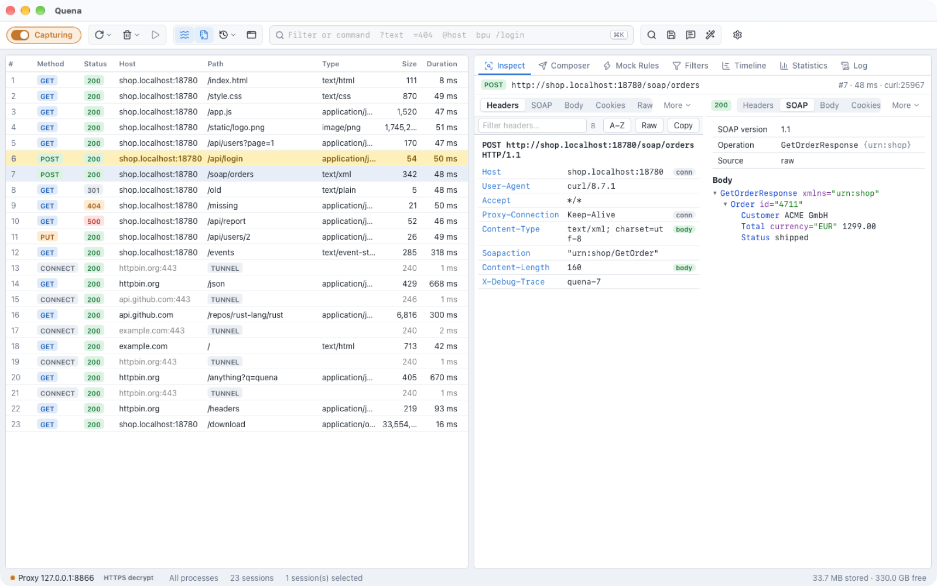Toggle the document lock icon button
This screenshot has width=937, height=586.
pos(204,35)
